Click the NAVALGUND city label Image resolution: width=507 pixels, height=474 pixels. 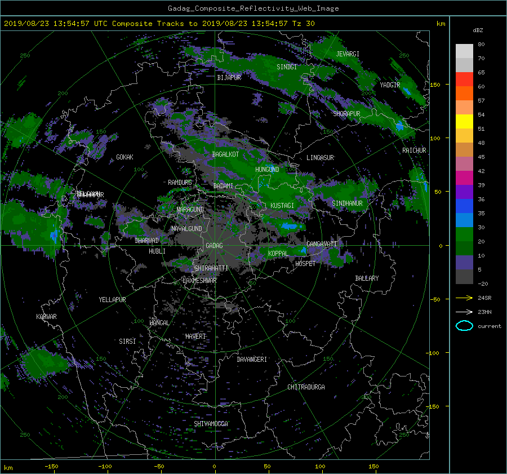186,228
